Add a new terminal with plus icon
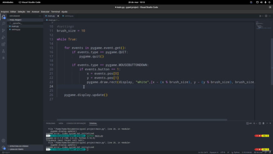Screen dimensions: 273x154 pos(254,123)
